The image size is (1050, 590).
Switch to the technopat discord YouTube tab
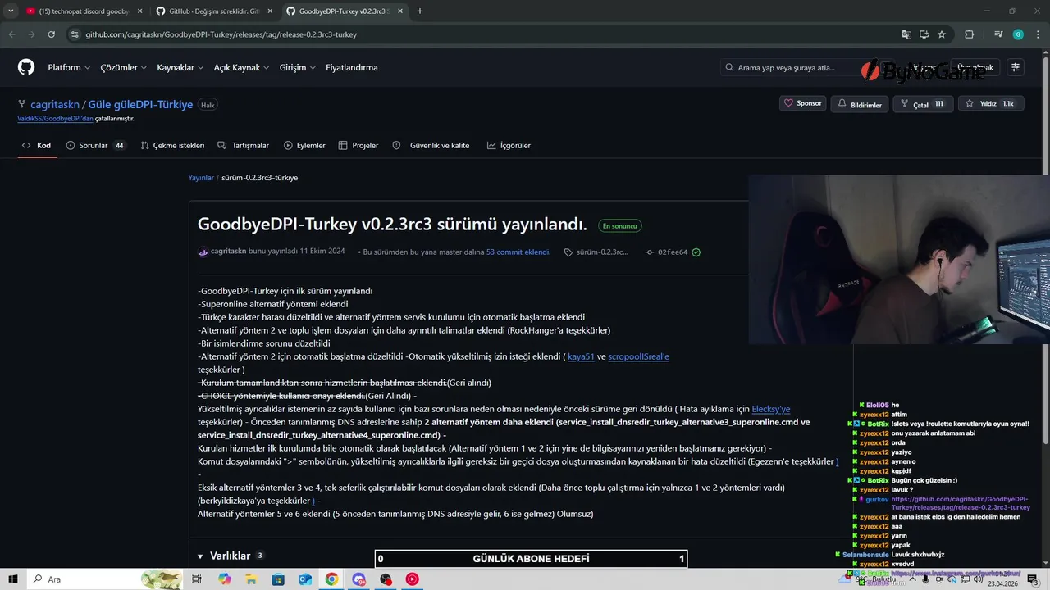(x=84, y=11)
